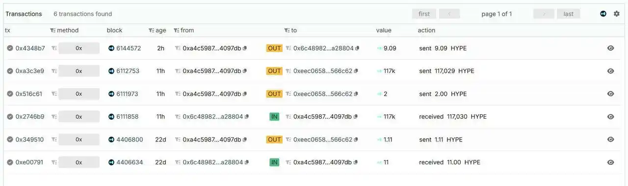Copy to address 0x6c48982 in row 0x4348b7
Viewport: 628px width, 186px height.
pyautogui.click(x=357, y=48)
